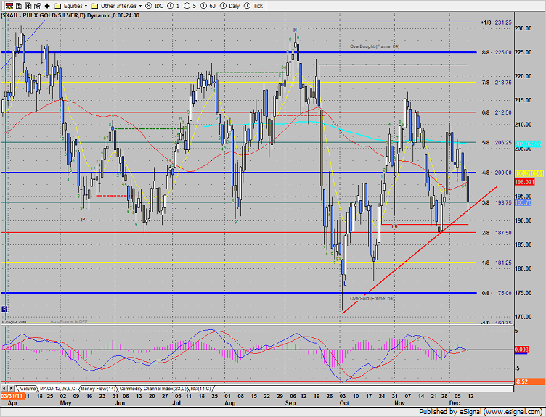
Task: Click the 6/8 212.50 level label
Action: click(497, 112)
